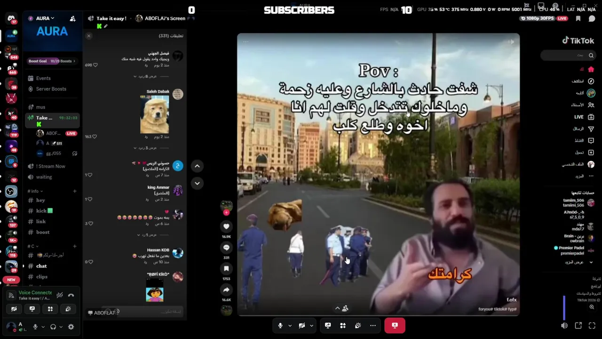The width and height of the screenshot is (602, 339).
Task: Close the TikTok comments panel
Action: pos(88,36)
